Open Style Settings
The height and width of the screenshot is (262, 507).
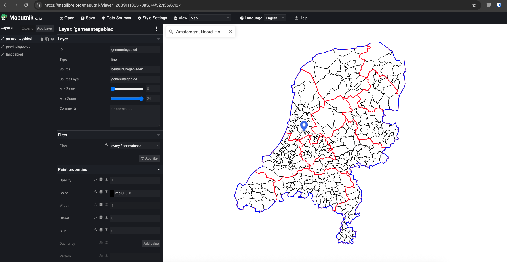153,18
